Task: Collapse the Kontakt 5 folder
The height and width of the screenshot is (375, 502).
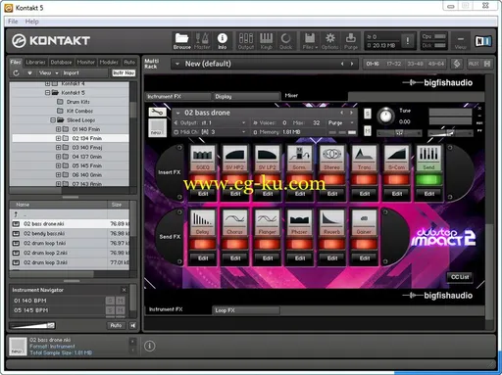Action: [47, 93]
